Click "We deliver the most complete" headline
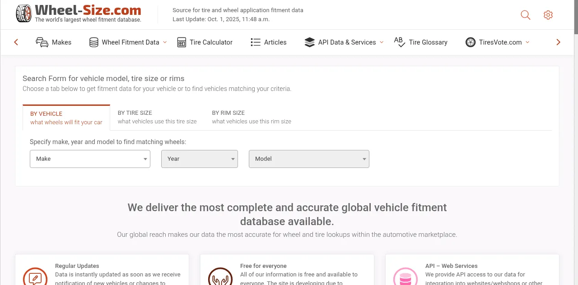Screen dimensions: 578x285 tap(287, 214)
